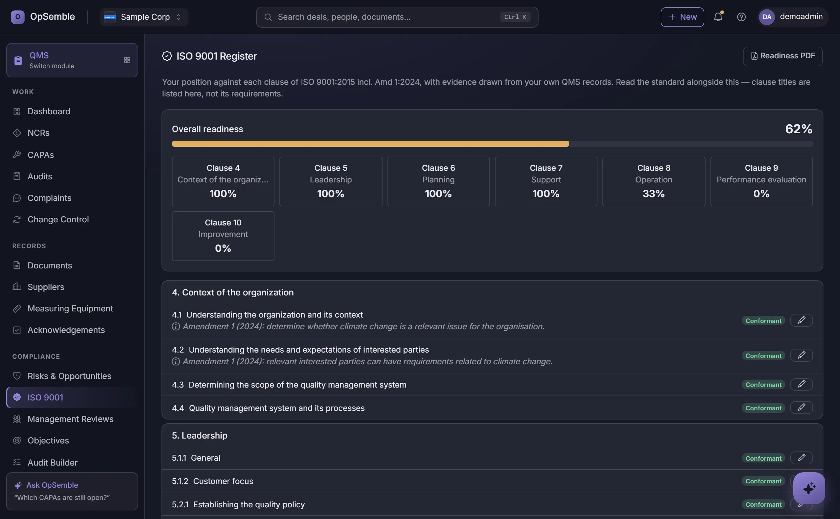The height and width of the screenshot is (519, 840).
Task: Edit clause 5.1.1 General with the pencil icon
Action: (x=801, y=458)
